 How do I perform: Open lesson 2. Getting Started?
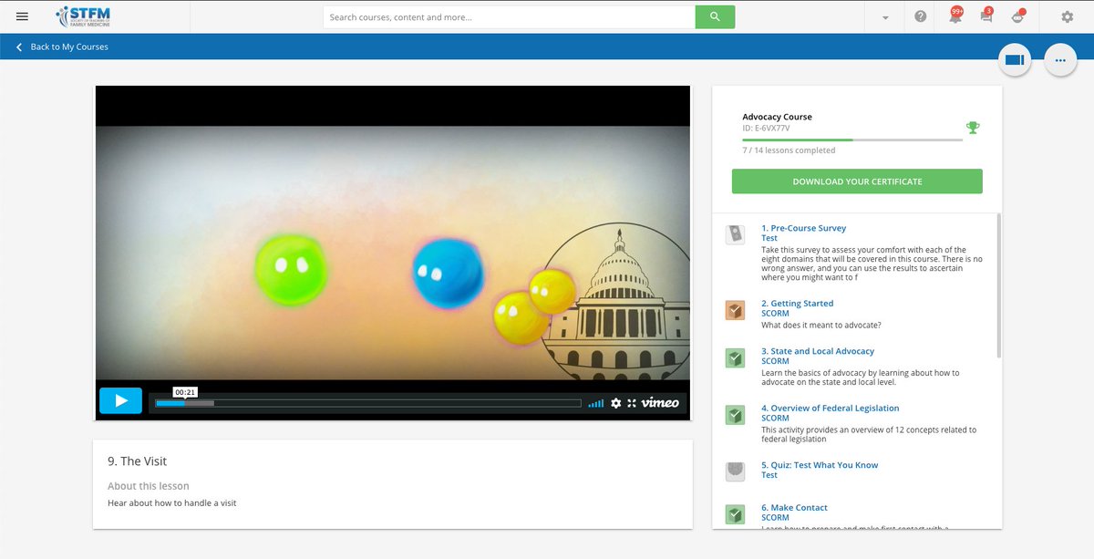point(797,304)
